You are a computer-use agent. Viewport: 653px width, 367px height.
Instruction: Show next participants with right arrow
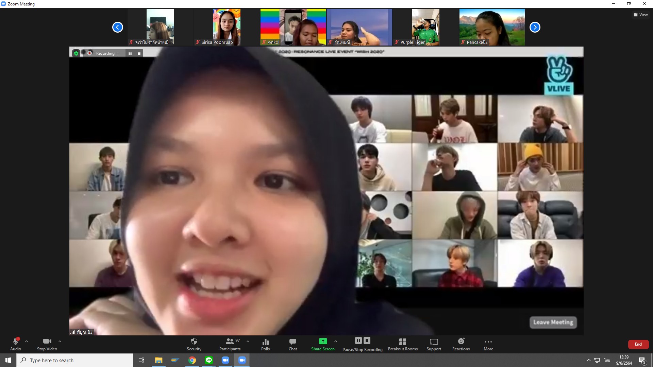(x=535, y=27)
